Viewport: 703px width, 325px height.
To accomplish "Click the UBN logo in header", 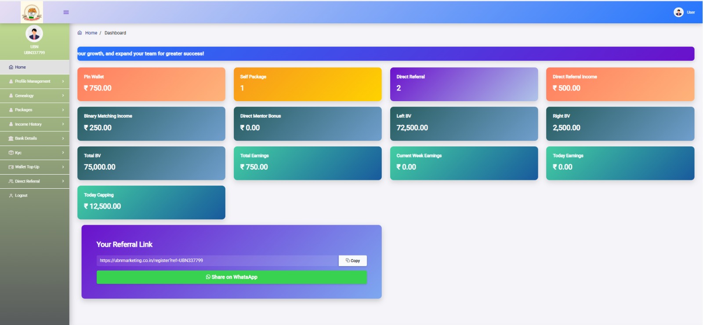I will [x=32, y=12].
